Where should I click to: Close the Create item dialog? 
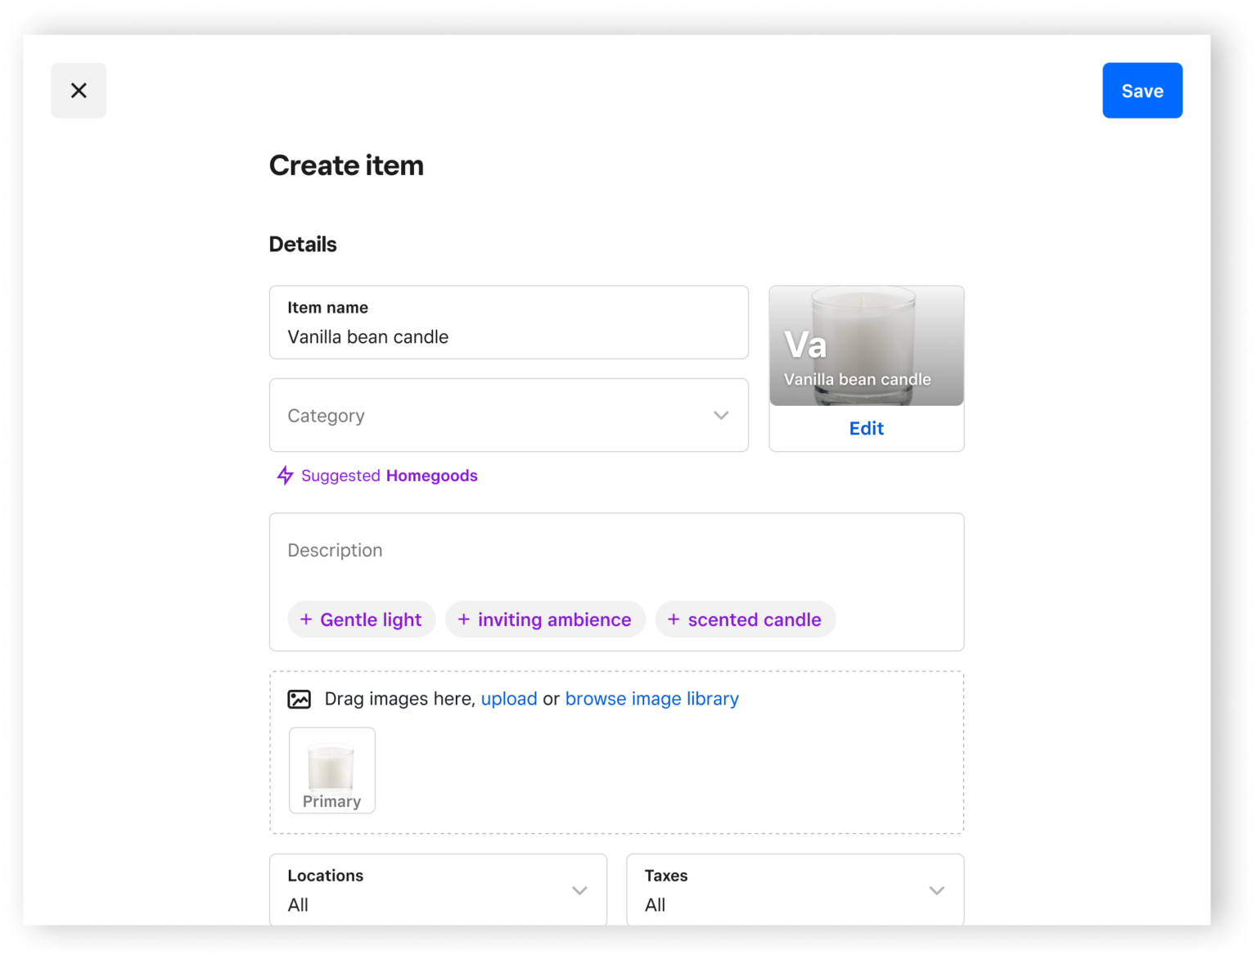[x=79, y=90]
